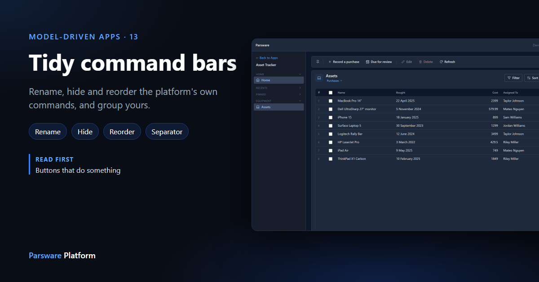Viewport: 539px width, 282px height.
Task: Click the Parsware Platform logo text
Action: (62, 256)
